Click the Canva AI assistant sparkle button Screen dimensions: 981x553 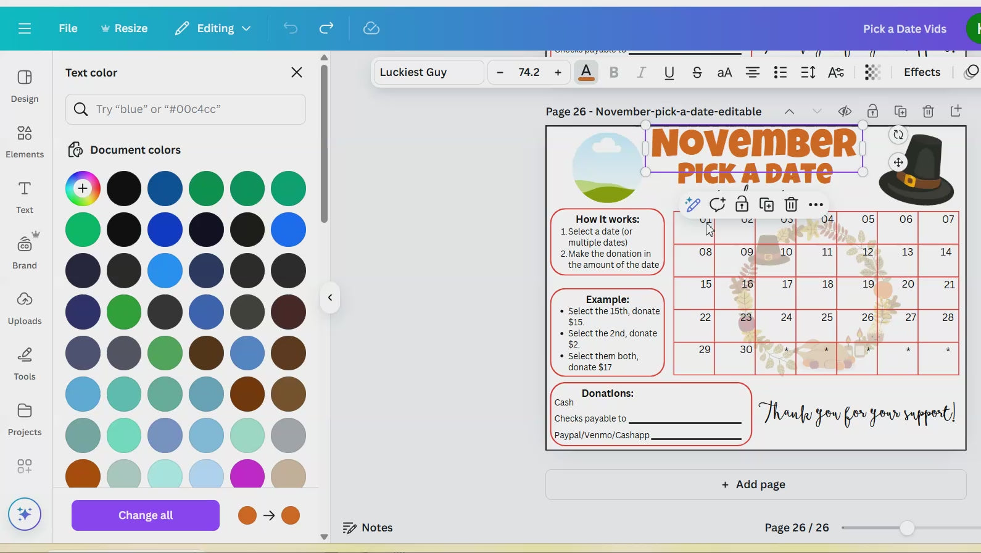click(x=25, y=514)
